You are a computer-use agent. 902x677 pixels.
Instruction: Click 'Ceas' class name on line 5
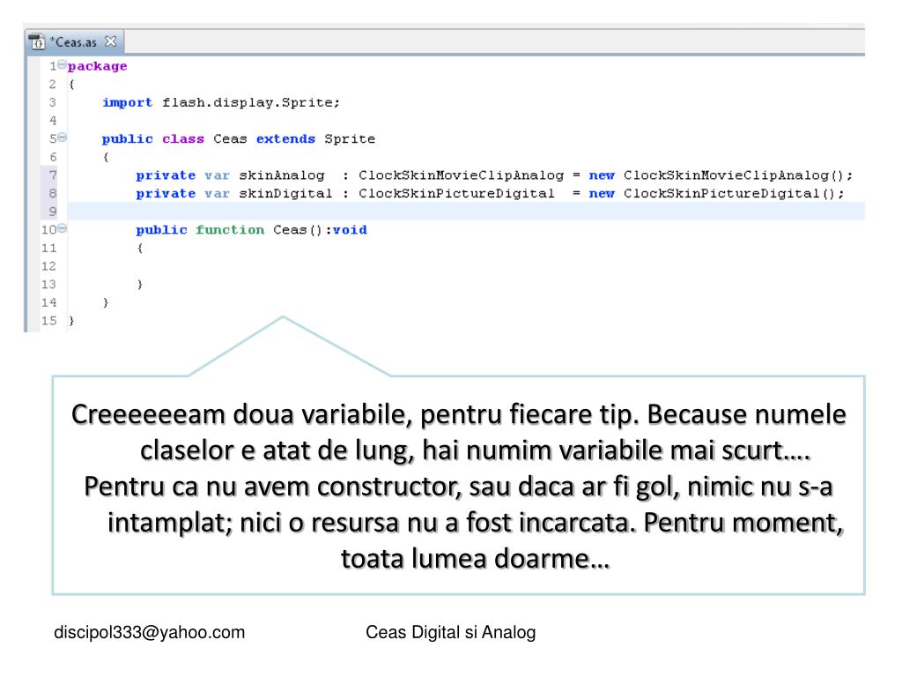[x=230, y=138]
